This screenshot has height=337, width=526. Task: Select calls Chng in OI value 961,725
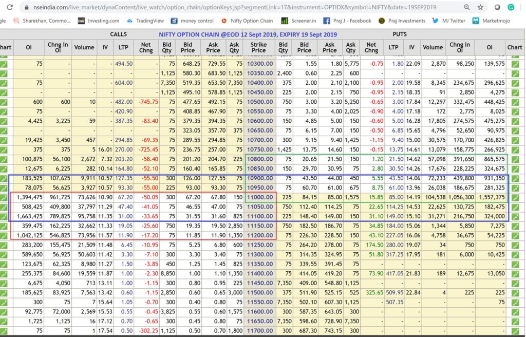point(60,197)
